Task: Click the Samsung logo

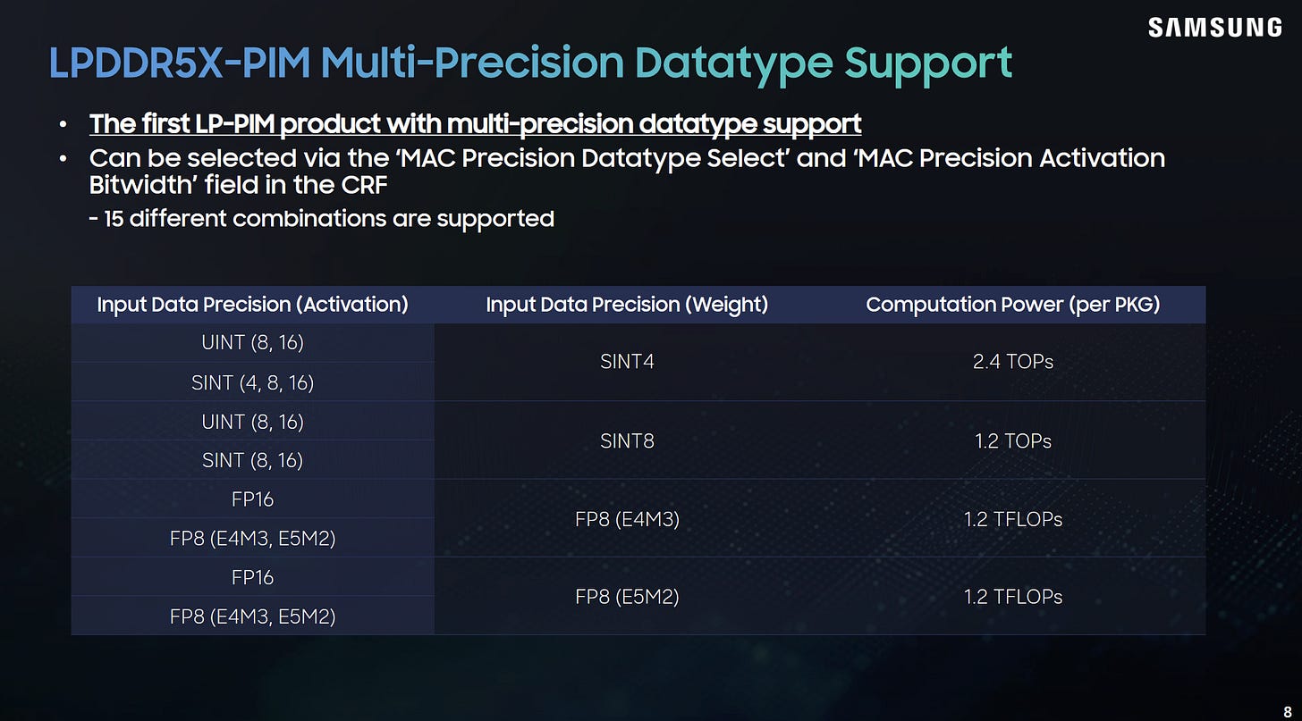Action: point(1214,28)
